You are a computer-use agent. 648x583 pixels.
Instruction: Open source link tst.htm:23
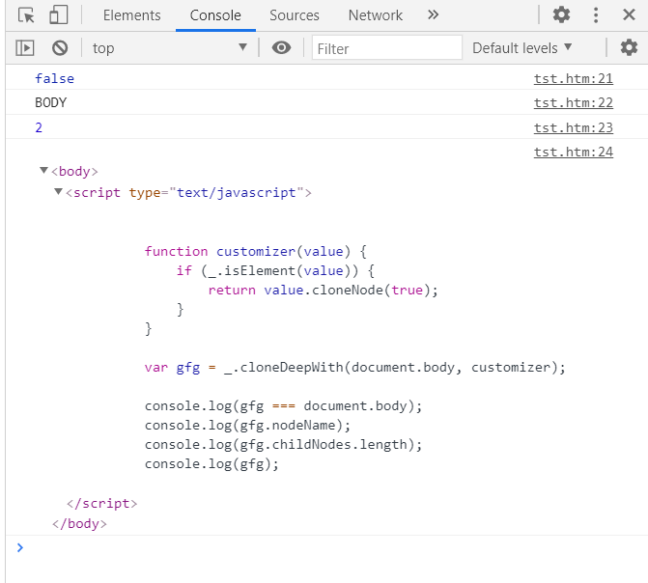click(x=574, y=127)
